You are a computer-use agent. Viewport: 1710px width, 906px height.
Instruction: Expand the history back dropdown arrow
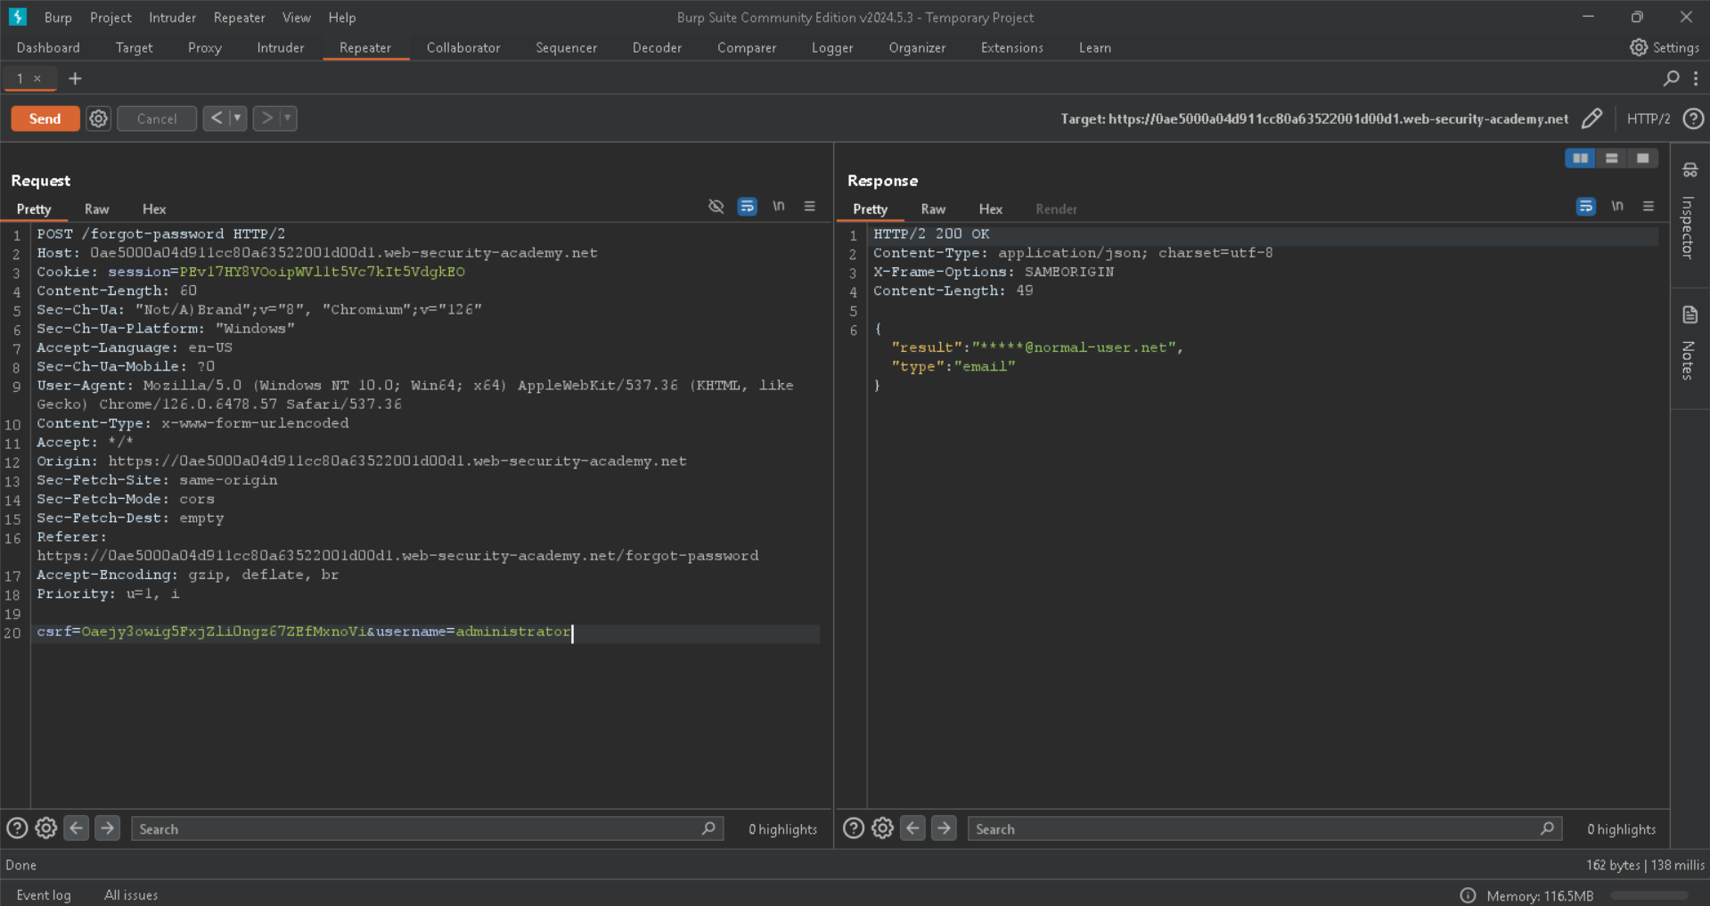[x=237, y=118]
